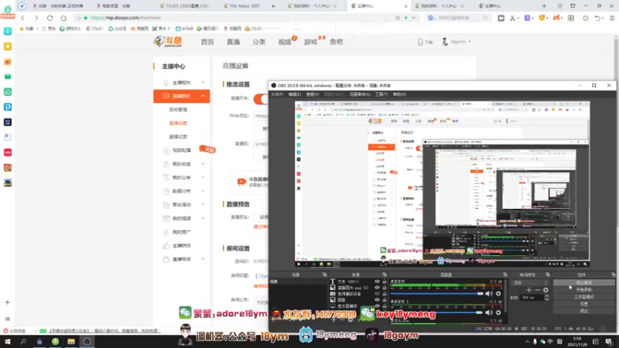Open OBS 编辑(E) menu
The height and width of the screenshot is (348, 619).
pos(295,94)
